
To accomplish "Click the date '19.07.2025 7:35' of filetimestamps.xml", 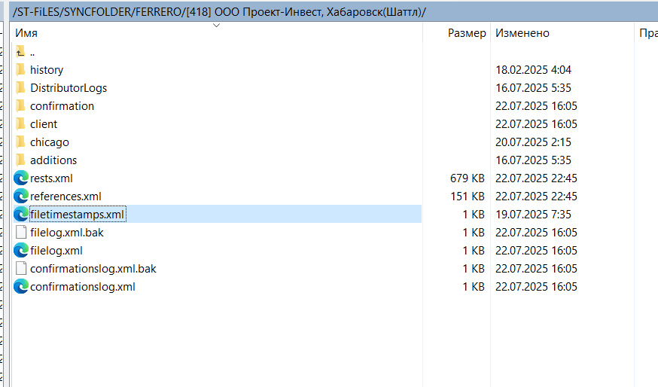I will (533, 214).
